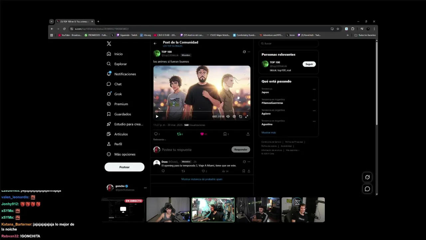Click Grok icon on Doxs reply
The image size is (426, 240).
point(244,162)
